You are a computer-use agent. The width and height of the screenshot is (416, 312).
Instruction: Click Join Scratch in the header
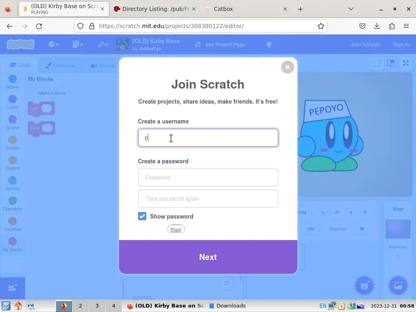365,45
